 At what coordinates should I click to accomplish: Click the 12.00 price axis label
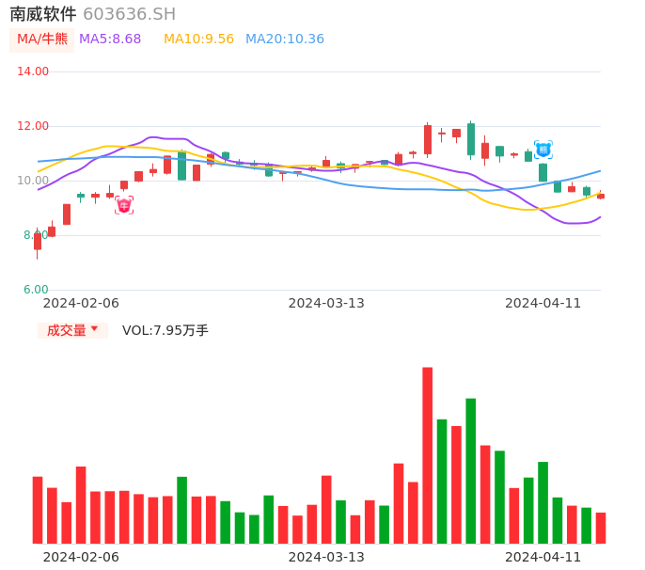pos(33,126)
